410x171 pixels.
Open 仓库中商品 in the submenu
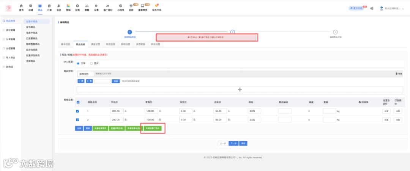click(x=32, y=33)
